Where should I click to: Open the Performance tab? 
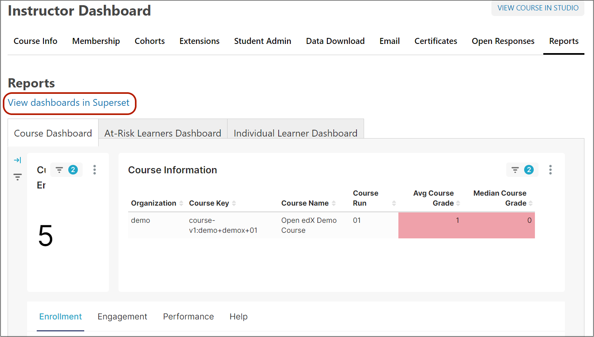click(x=188, y=317)
